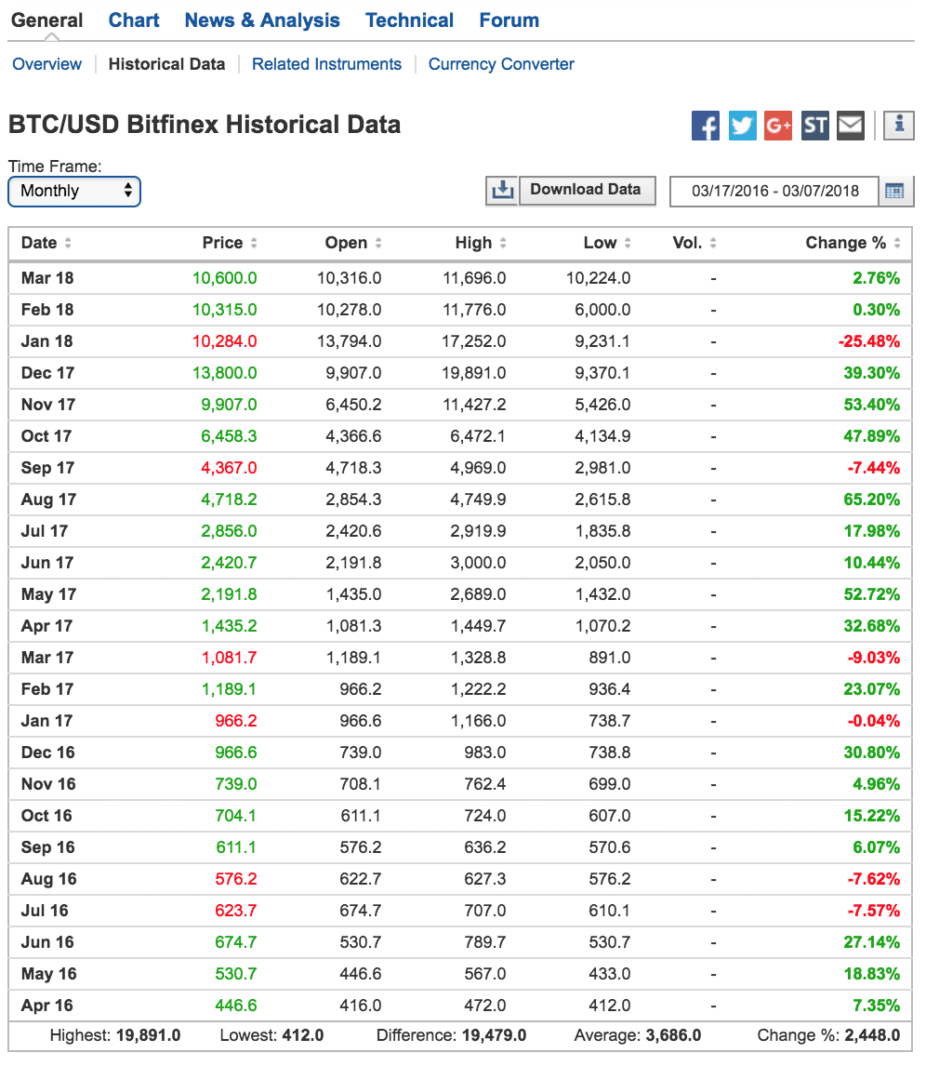
Task: Open Currency Converter link
Action: (x=501, y=64)
